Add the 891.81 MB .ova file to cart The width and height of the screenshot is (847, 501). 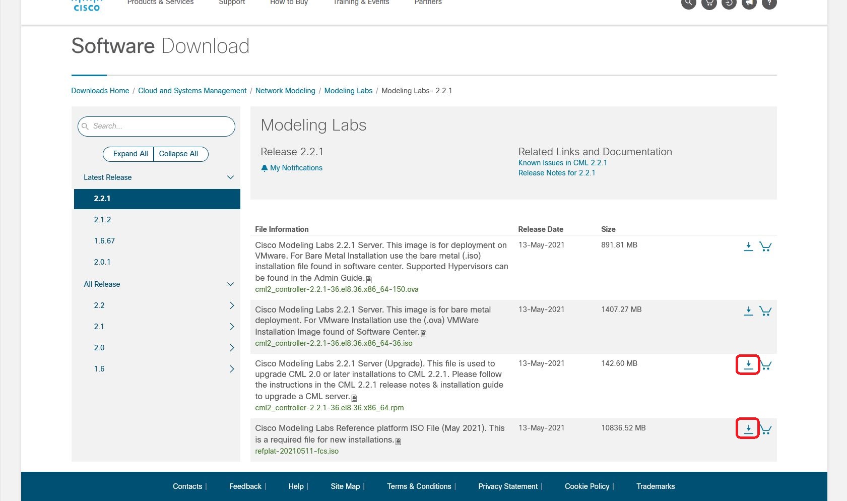click(765, 246)
